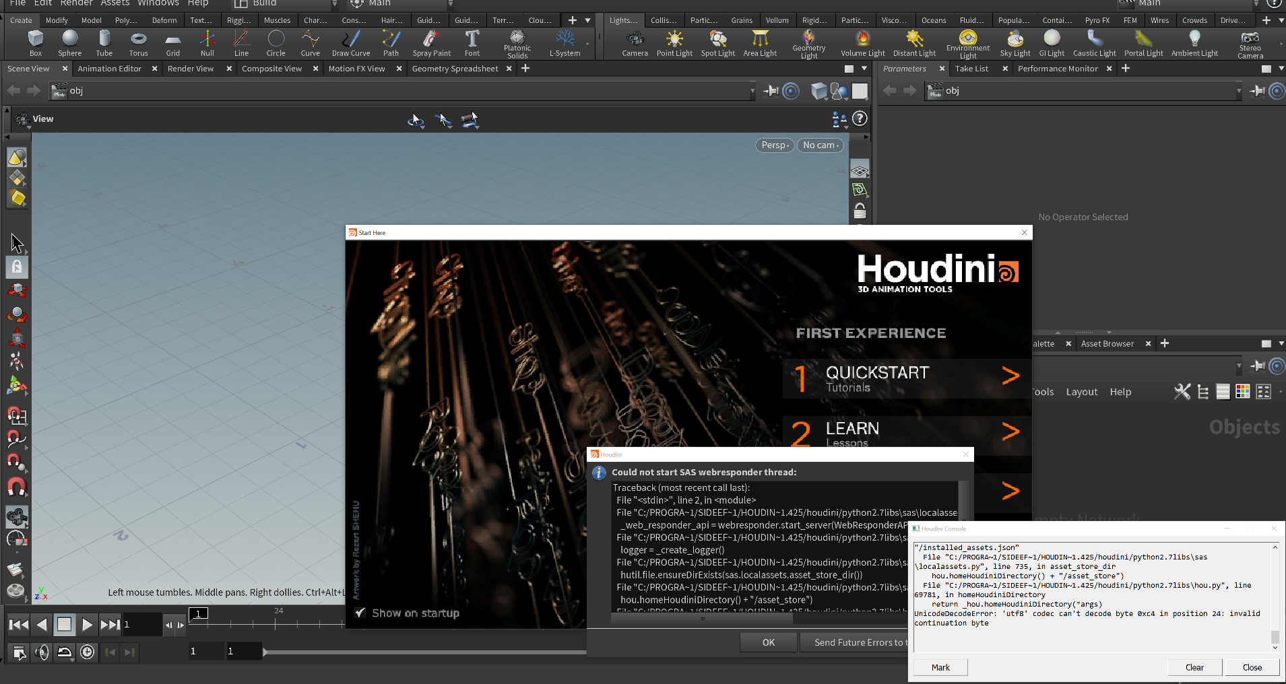1286x684 pixels.
Task: Open the No cam camera dropdown
Action: (x=821, y=145)
